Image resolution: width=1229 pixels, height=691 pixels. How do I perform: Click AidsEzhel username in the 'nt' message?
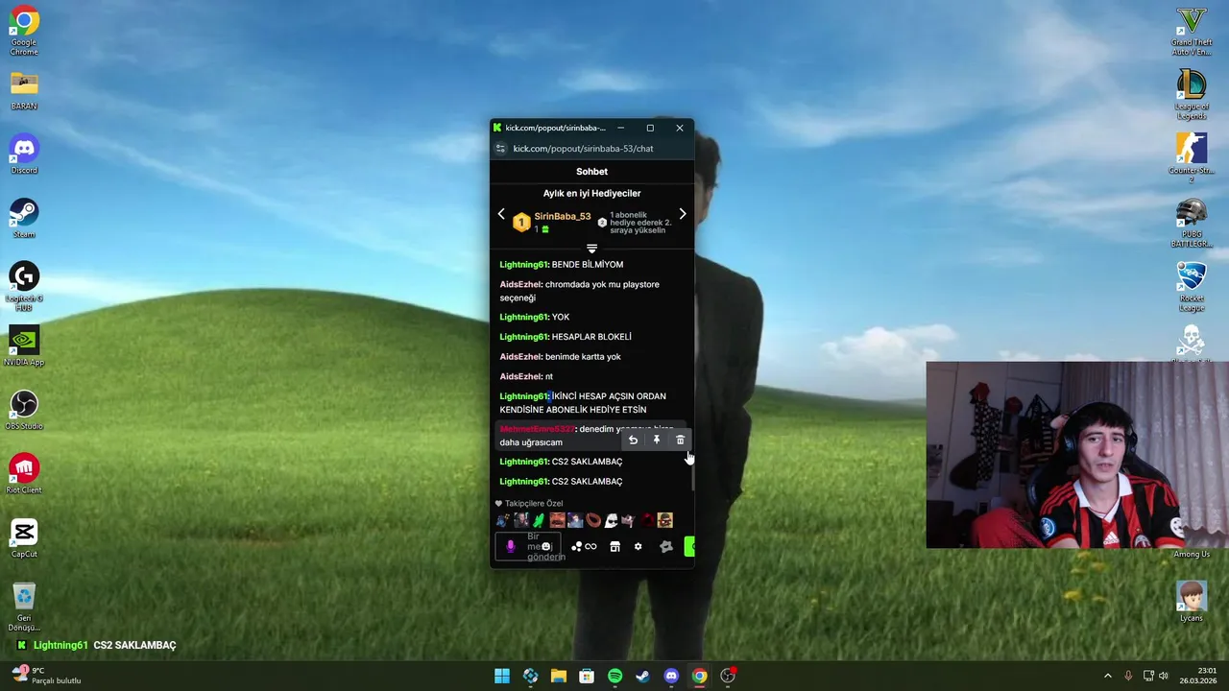(x=521, y=376)
